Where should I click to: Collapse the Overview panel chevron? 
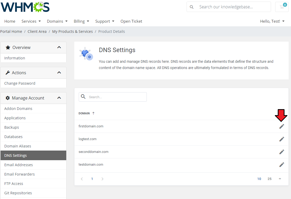point(59,47)
